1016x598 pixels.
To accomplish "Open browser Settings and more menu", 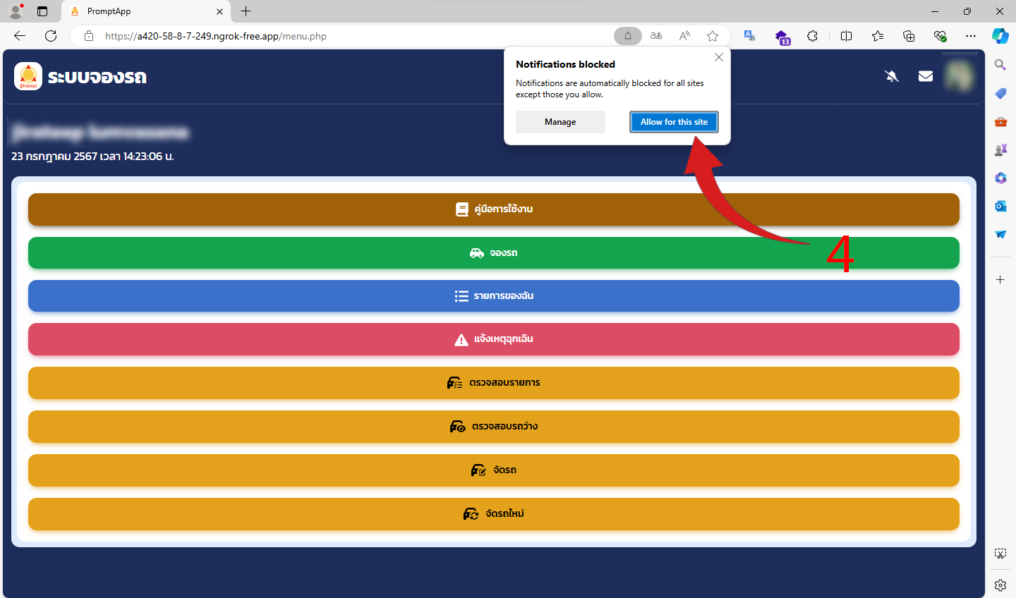I will 971,36.
